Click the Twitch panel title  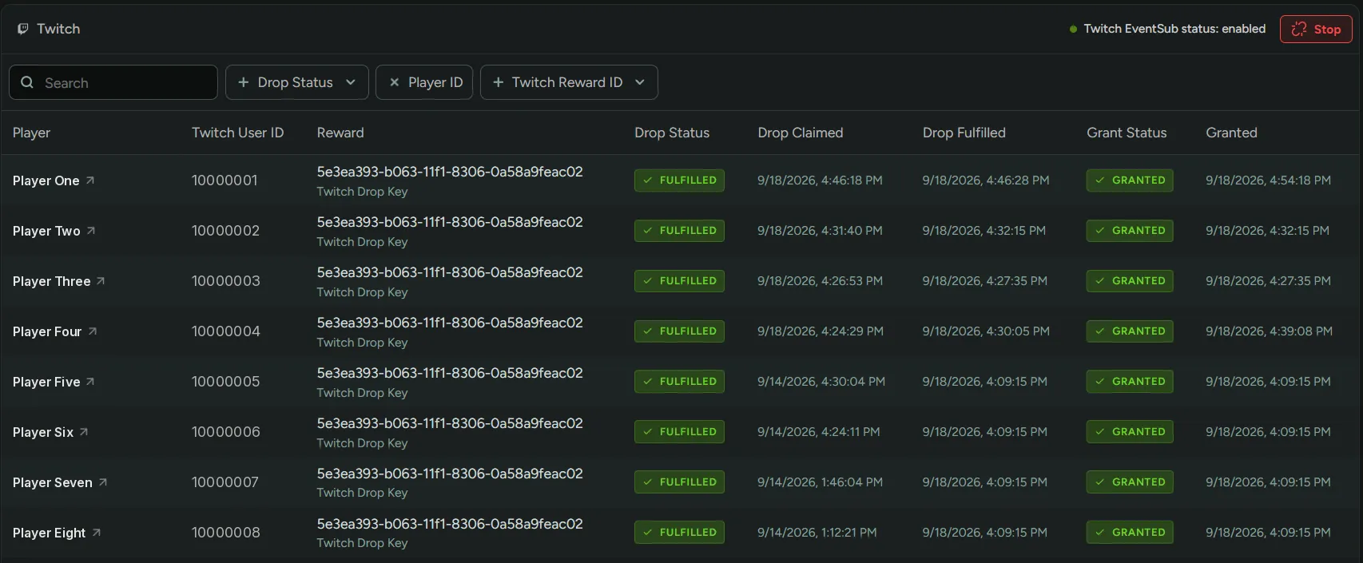58,29
